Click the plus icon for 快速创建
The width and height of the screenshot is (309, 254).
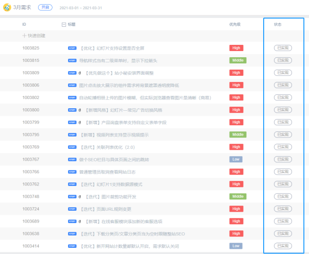(24, 36)
